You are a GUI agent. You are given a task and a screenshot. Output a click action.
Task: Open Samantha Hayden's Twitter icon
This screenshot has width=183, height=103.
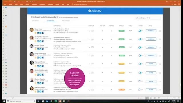40,41
